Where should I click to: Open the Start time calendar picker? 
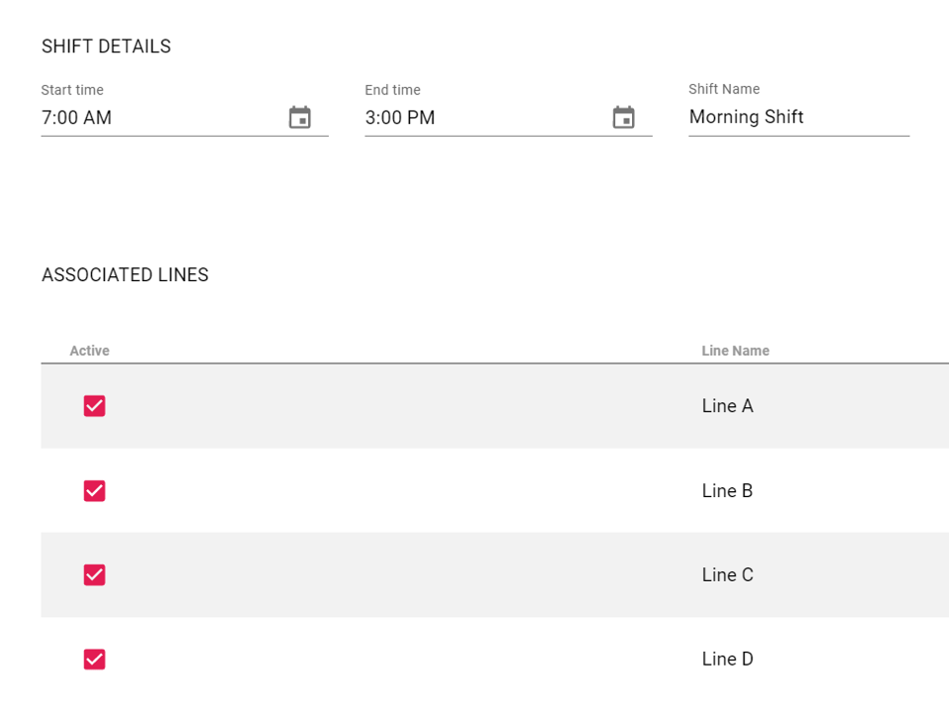point(299,118)
